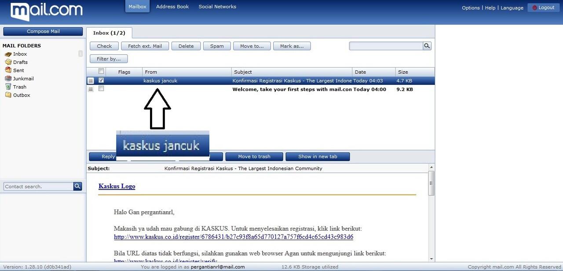The height and width of the screenshot is (271, 563).
Task: Click drag handle icon of kaskus jancuk row
Action: tap(91, 81)
